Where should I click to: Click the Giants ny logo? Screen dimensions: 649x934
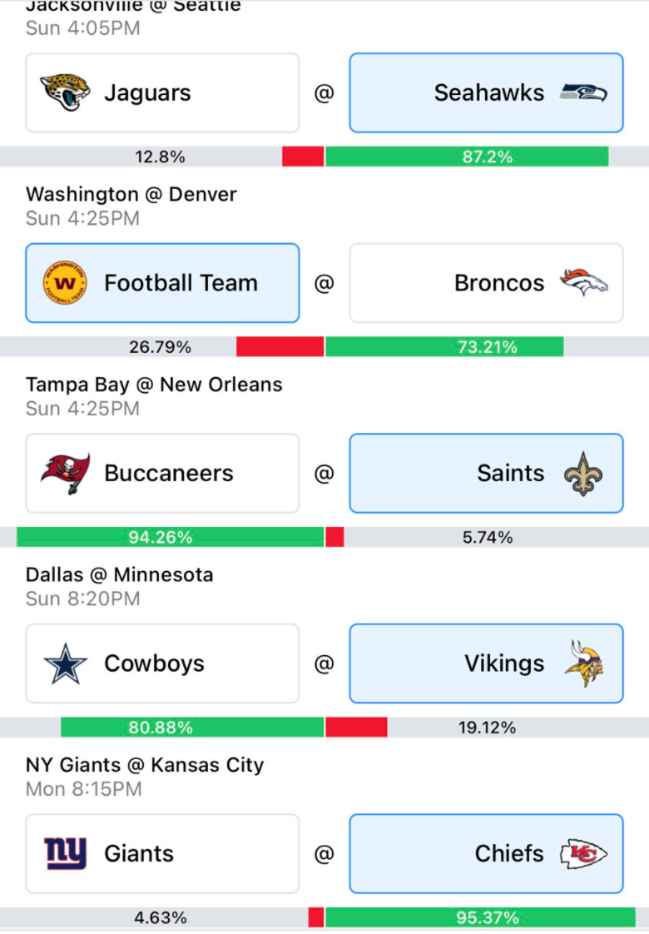click(x=65, y=853)
